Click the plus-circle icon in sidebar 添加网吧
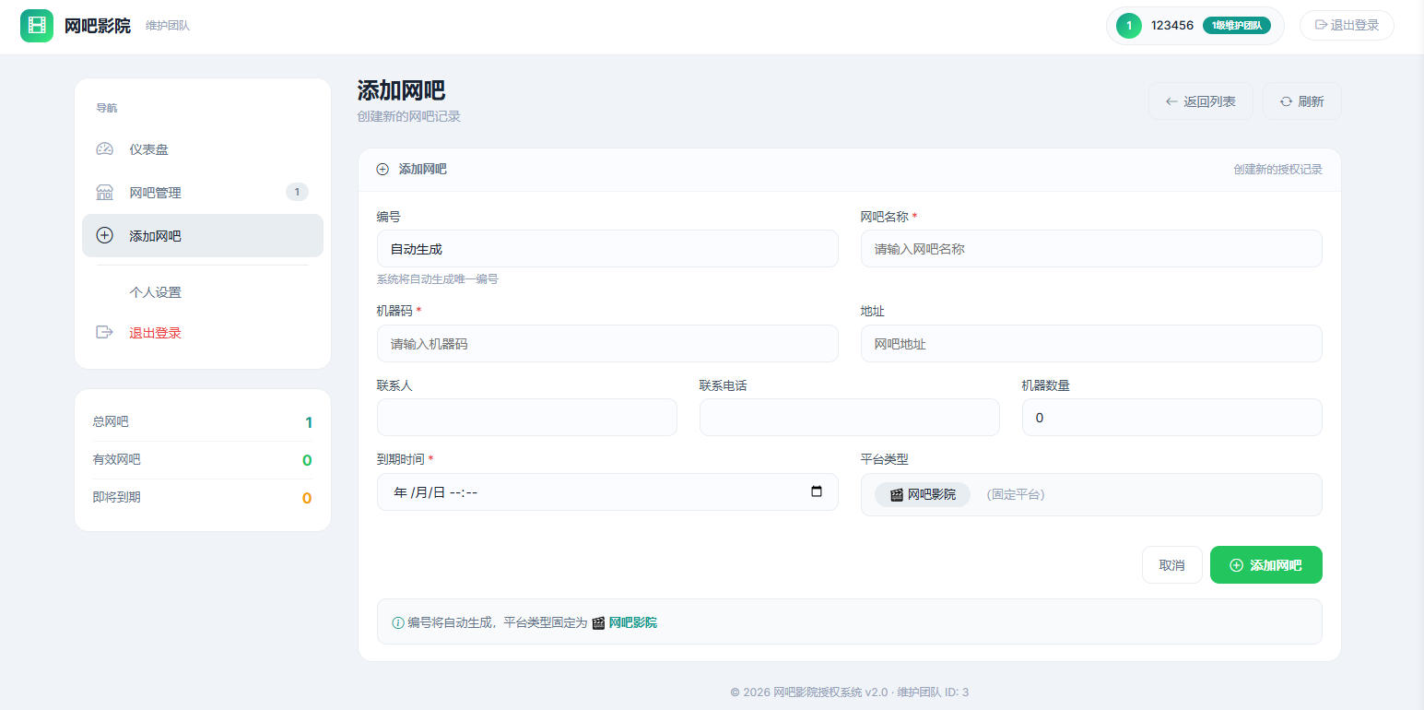The width and height of the screenshot is (1424, 710). [104, 236]
